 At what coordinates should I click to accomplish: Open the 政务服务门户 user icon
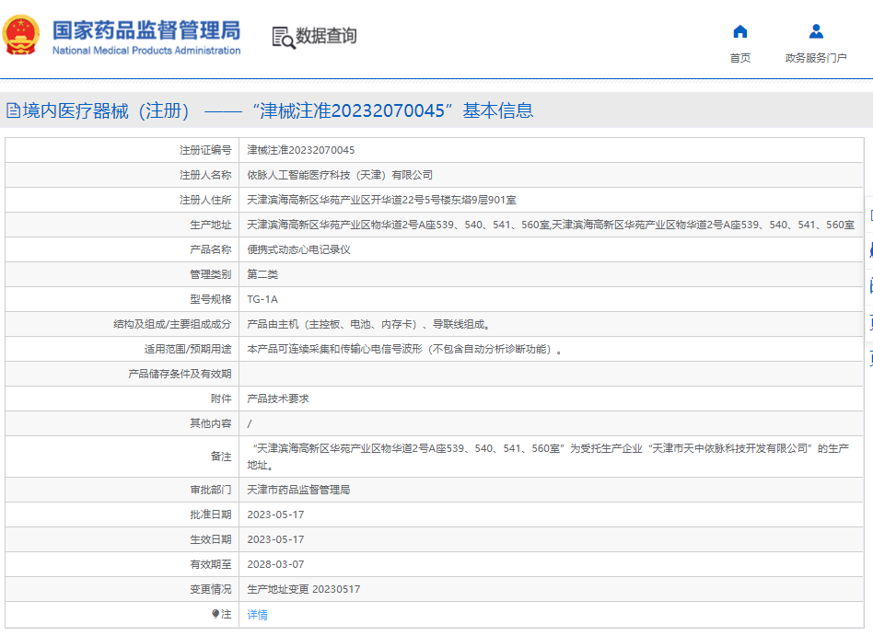tap(816, 31)
